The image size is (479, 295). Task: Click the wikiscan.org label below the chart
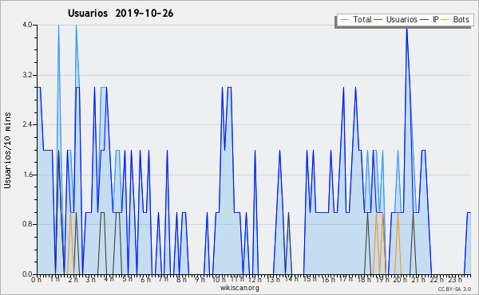coord(239,288)
